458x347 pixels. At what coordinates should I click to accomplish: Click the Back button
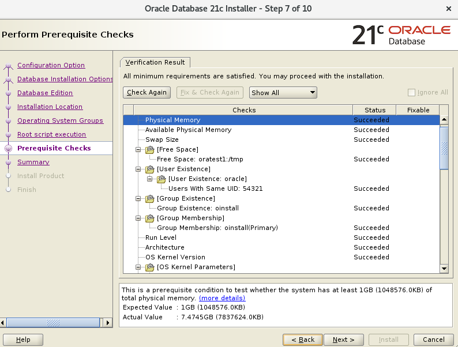pos(303,340)
